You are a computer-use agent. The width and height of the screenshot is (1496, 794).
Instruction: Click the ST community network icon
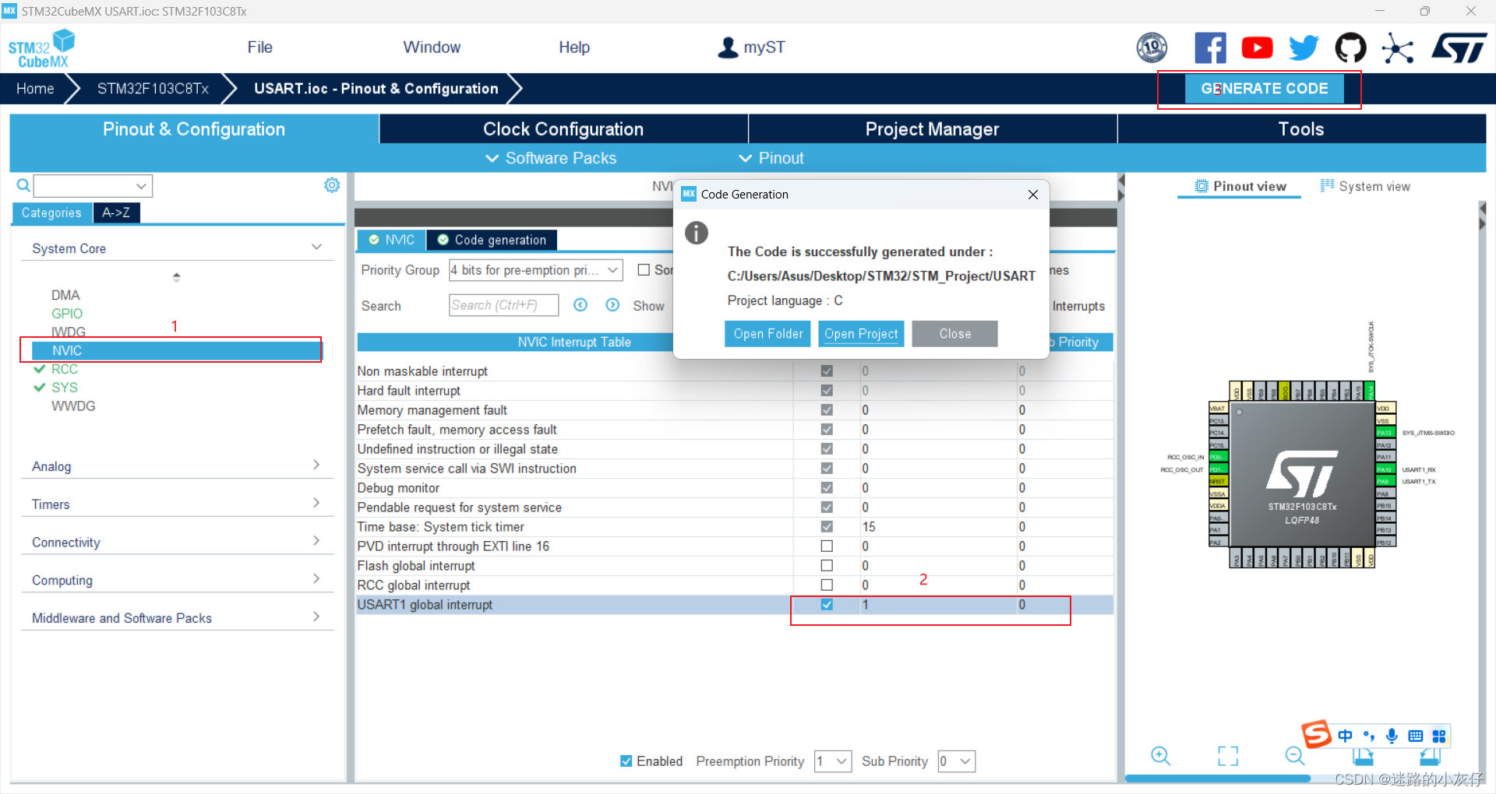coord(1397,48)
